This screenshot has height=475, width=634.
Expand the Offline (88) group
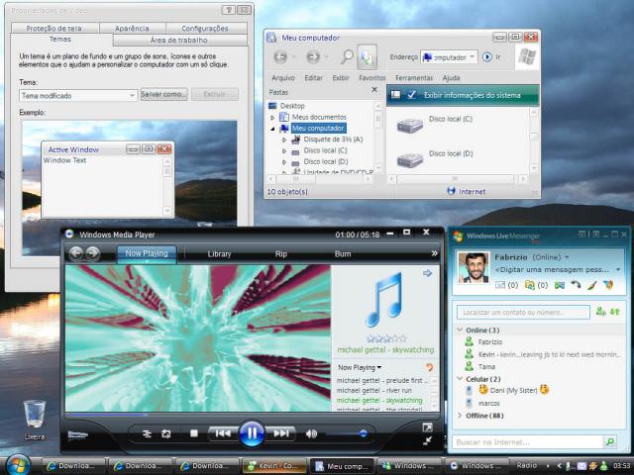point(460,416)
